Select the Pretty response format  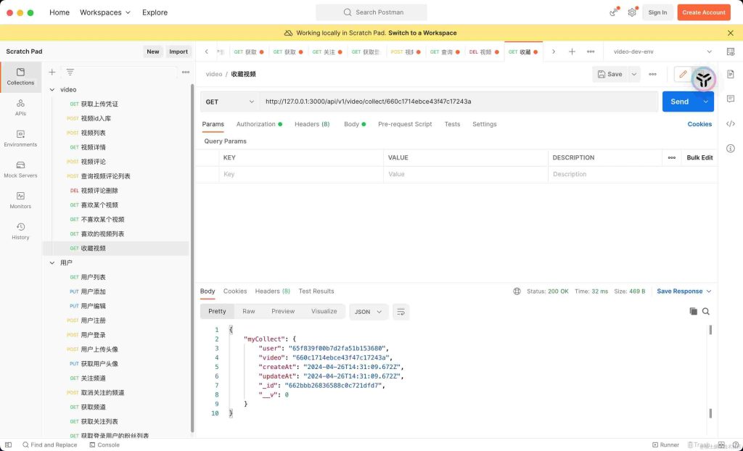pyautogui.click(x=216, y=310)
